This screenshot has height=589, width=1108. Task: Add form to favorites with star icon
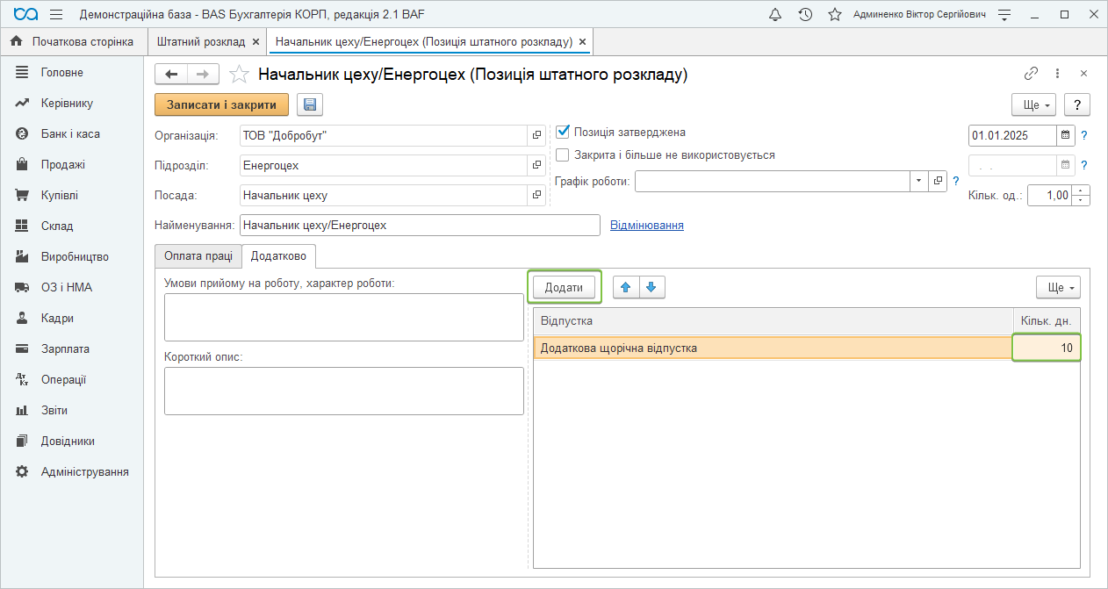click(x=239, y=75)
